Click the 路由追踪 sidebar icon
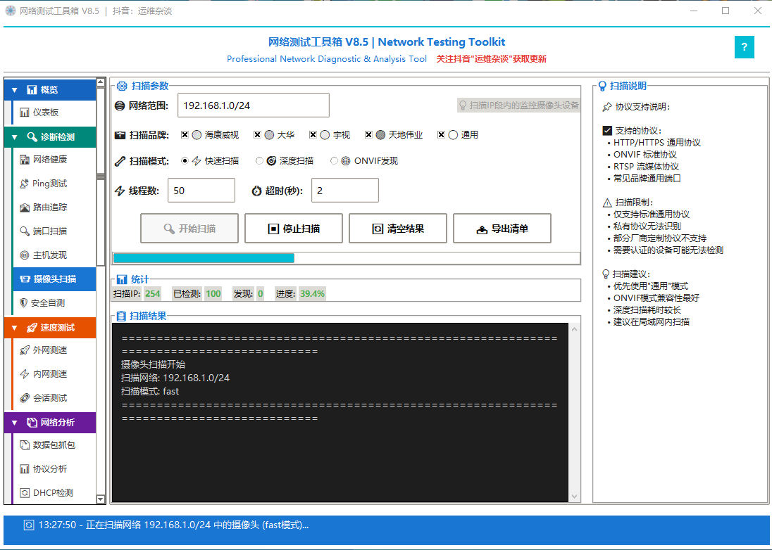 click(x=24, y=207)
